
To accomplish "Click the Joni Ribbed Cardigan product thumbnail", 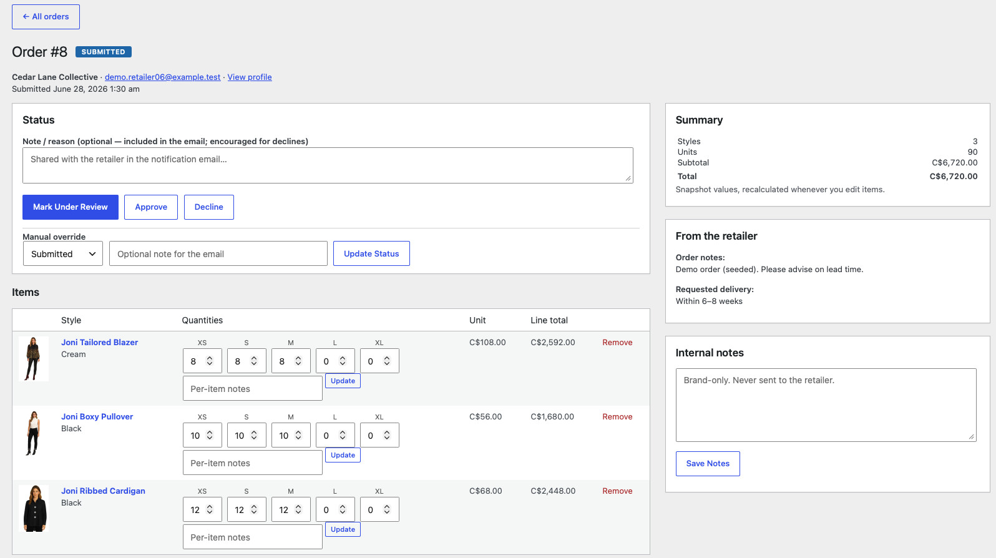I will [34, 507].
